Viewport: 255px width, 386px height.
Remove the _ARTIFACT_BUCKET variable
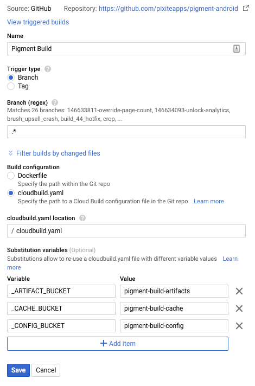pos(239,291)
